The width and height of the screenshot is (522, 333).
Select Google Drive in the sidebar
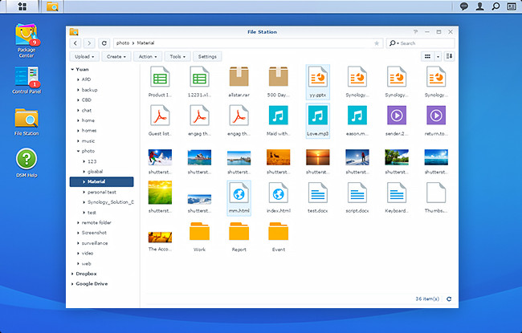coord(92,283)
